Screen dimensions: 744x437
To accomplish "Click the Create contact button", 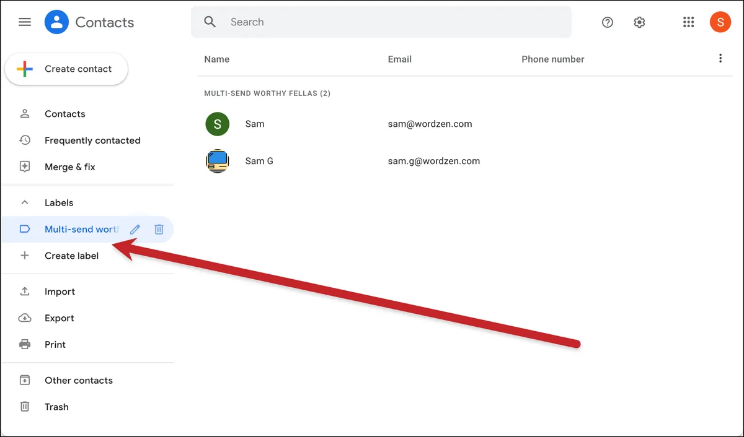I will (66, 69).
